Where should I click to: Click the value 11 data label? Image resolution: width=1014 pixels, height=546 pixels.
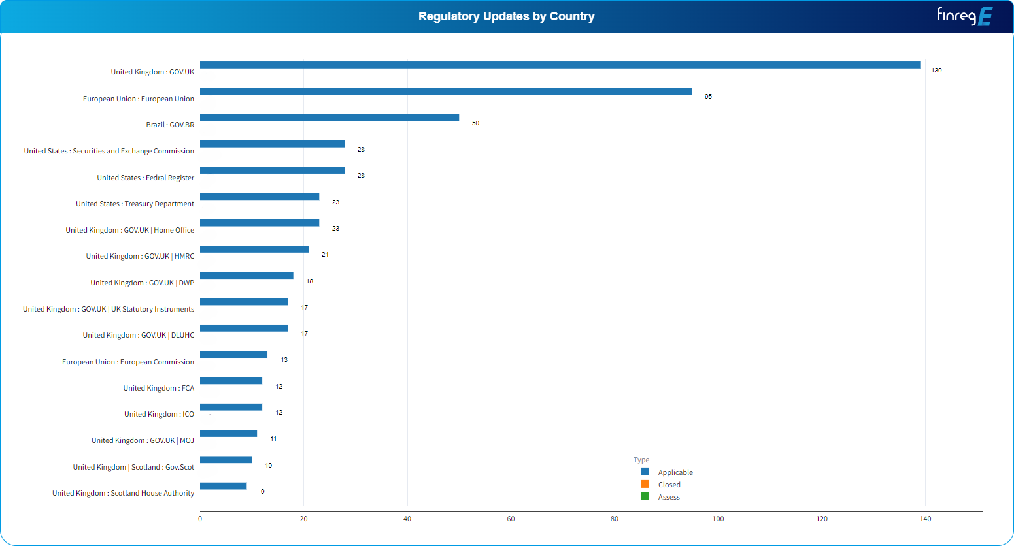coord(273,438)
